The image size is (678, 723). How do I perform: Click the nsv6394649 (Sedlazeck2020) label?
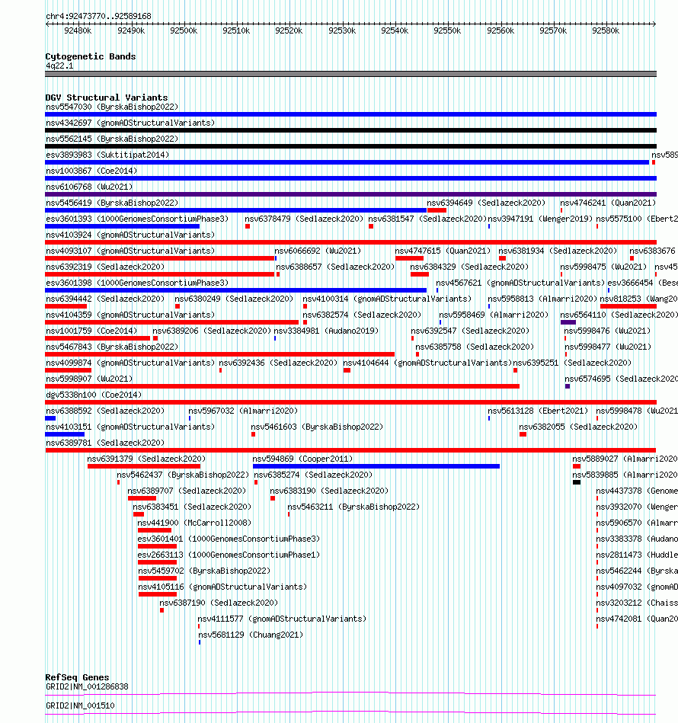(486, 203)
